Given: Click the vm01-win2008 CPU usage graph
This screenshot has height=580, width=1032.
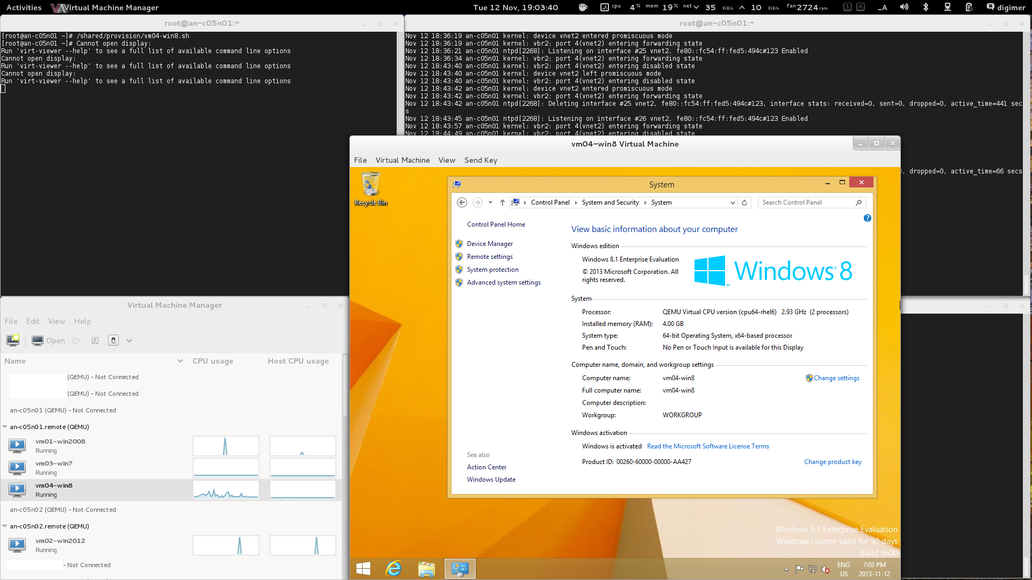Looking at the screenshot, I should (x=226, y=446).
